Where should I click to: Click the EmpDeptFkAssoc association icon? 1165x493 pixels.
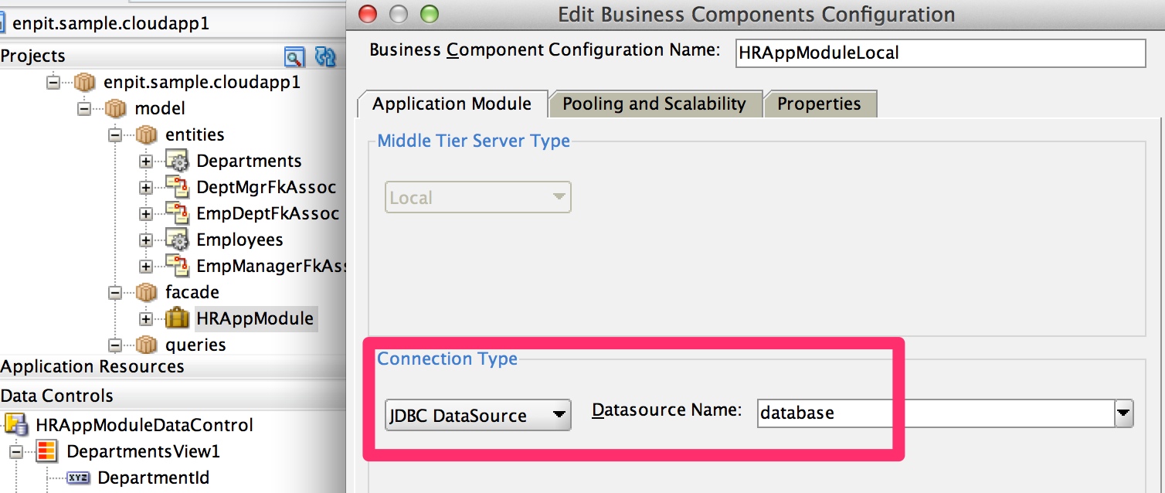click(176, 213)
